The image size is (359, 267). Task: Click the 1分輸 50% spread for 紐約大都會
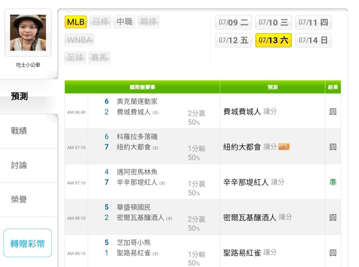(x=196, y=153)
